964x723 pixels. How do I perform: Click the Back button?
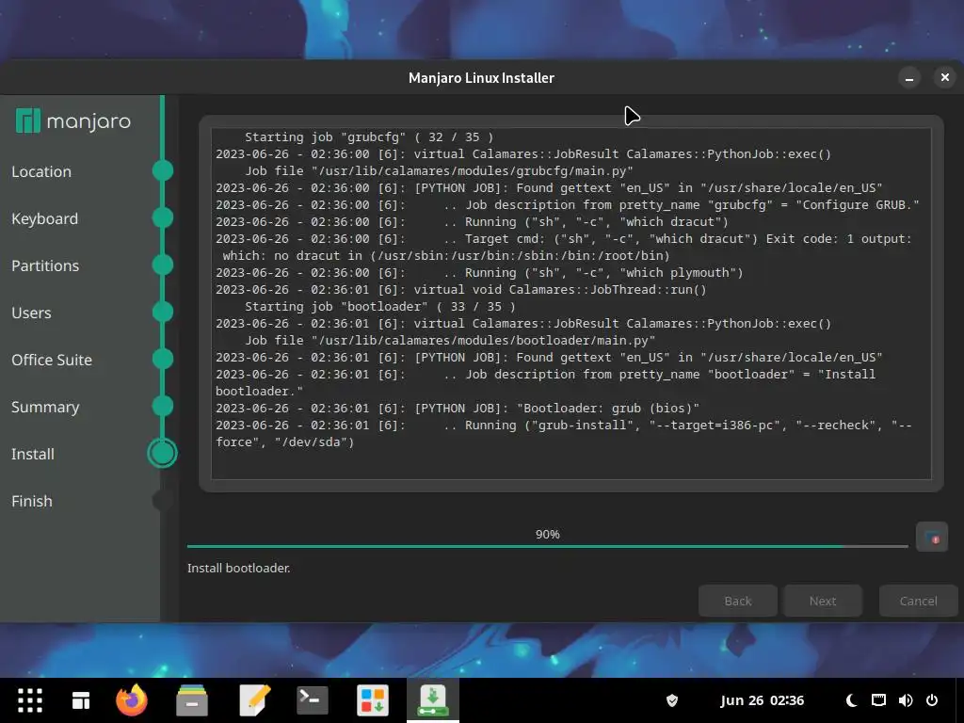click(738, 601)
